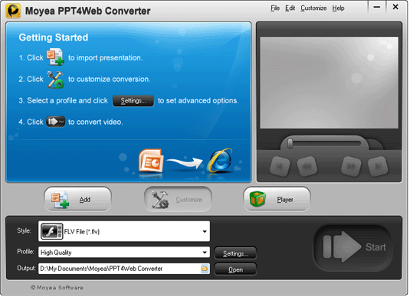
Task: Click the Output path input field
Action: [x=120, y=269]
